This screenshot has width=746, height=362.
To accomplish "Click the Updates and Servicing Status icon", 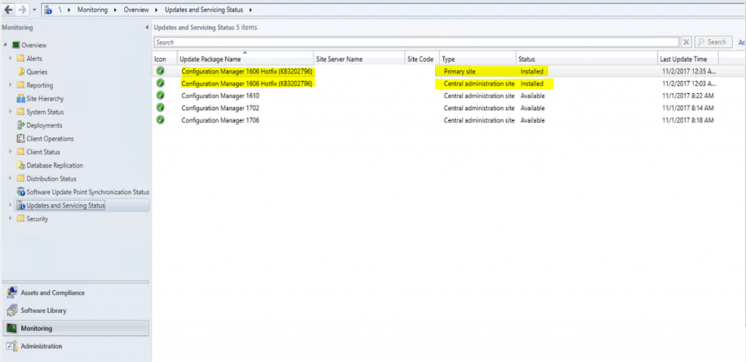I will tap(20, 205).
